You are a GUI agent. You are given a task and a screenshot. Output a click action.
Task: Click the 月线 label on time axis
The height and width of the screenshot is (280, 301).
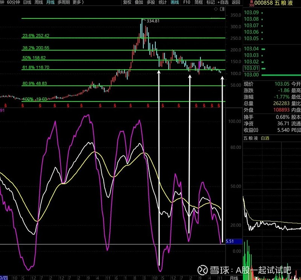(x=234, y=278)
